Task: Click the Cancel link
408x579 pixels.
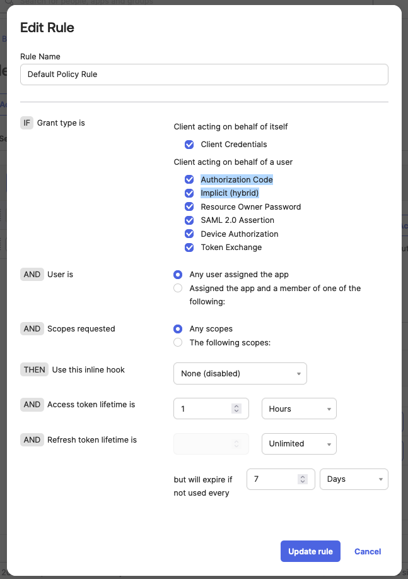Action: tap(368, 551)
